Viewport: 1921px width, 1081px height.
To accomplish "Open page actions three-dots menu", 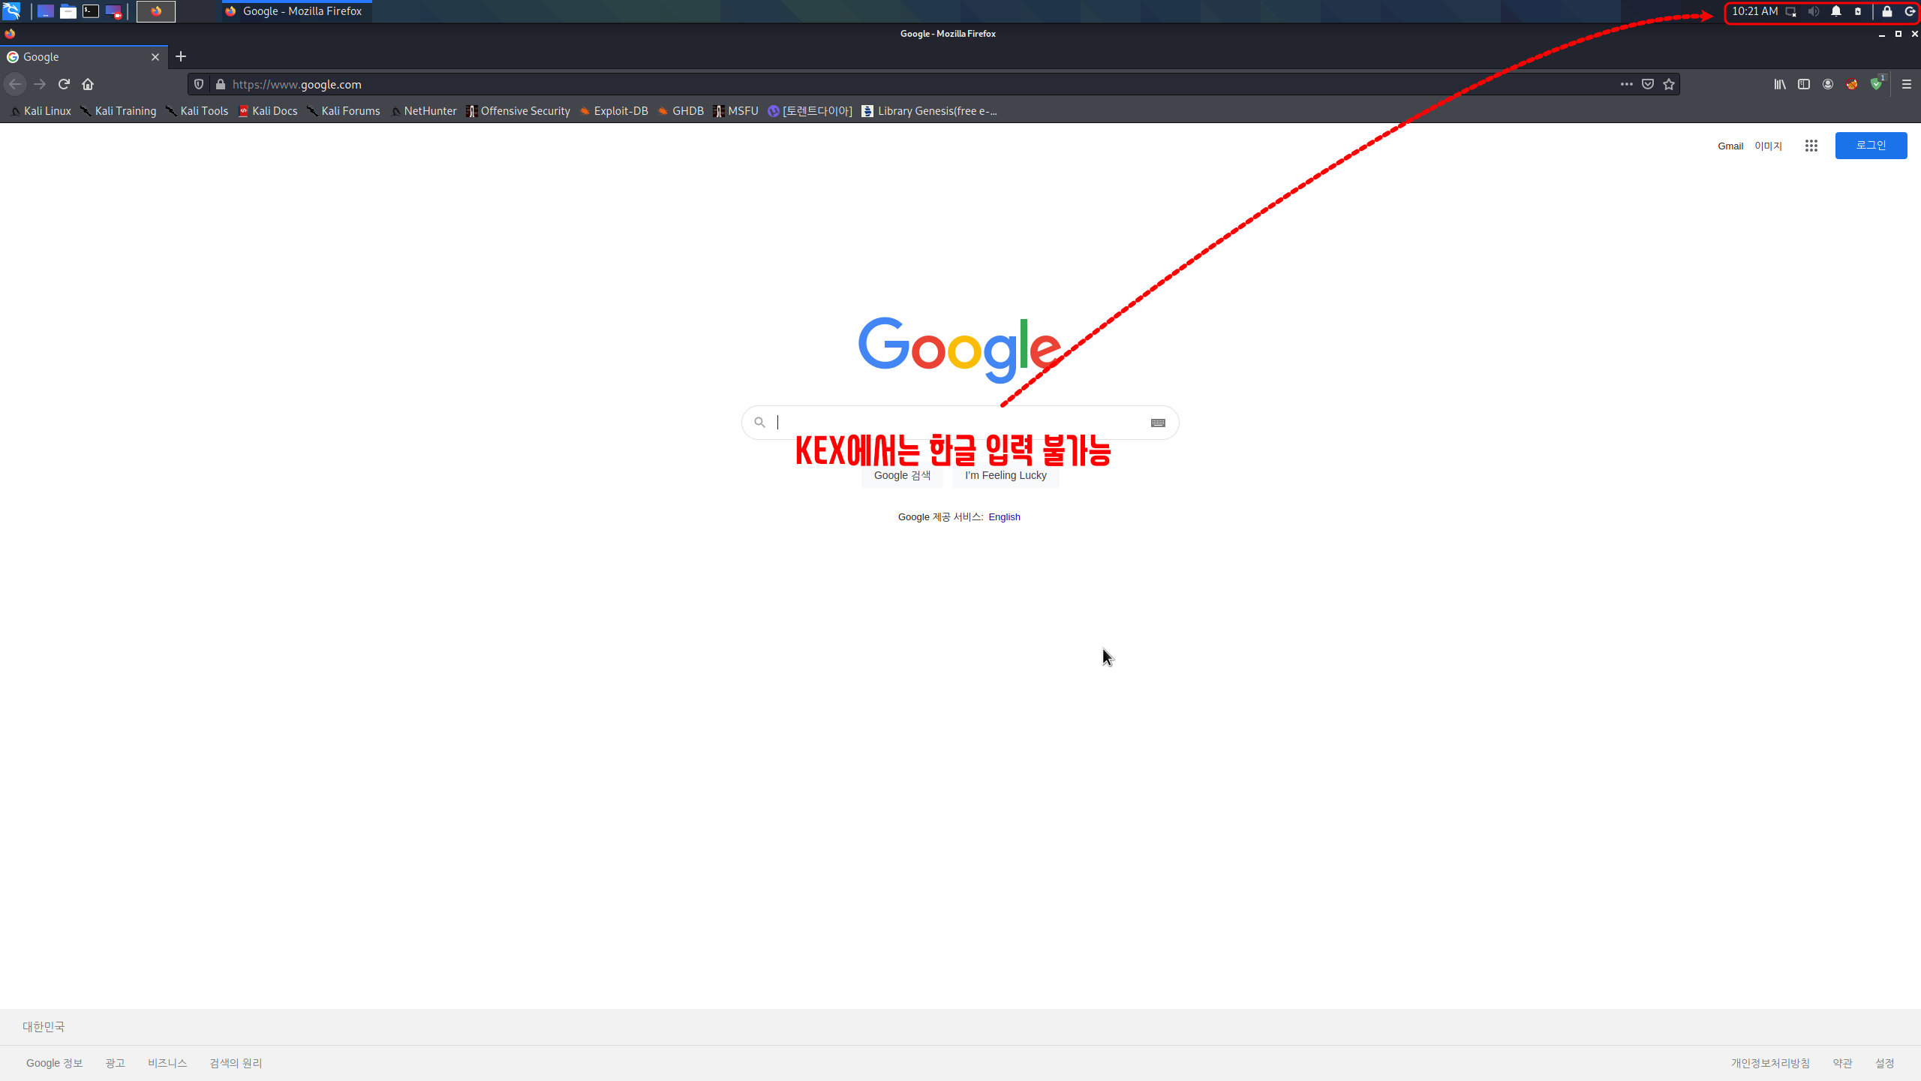I will 1626,84.
